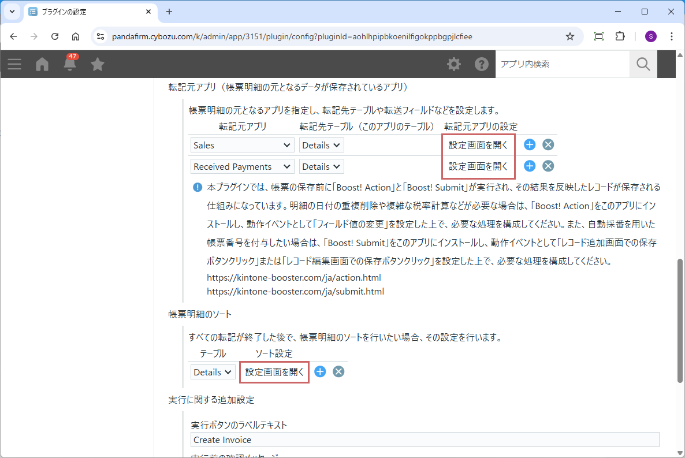Image resolution: width=685 pixels, height=458 pixels.
Task: Expand the Received Payments app dropdown
Action: pos(242,167)
